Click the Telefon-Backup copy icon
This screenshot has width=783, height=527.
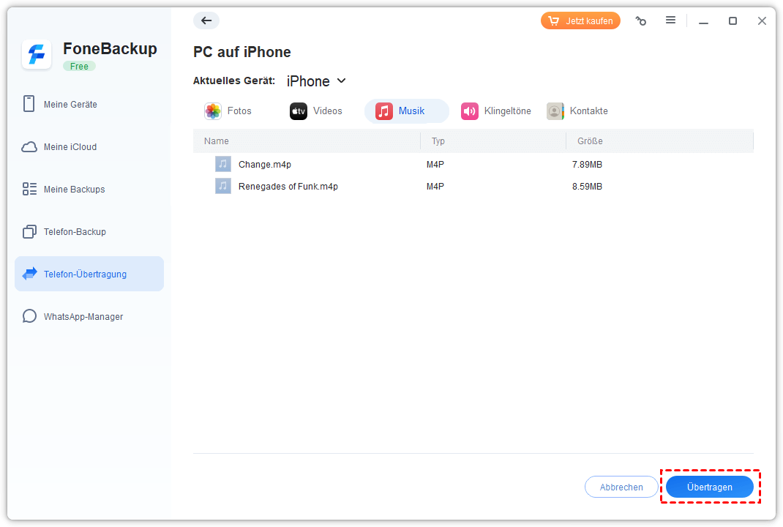click(x=29, y=232)
